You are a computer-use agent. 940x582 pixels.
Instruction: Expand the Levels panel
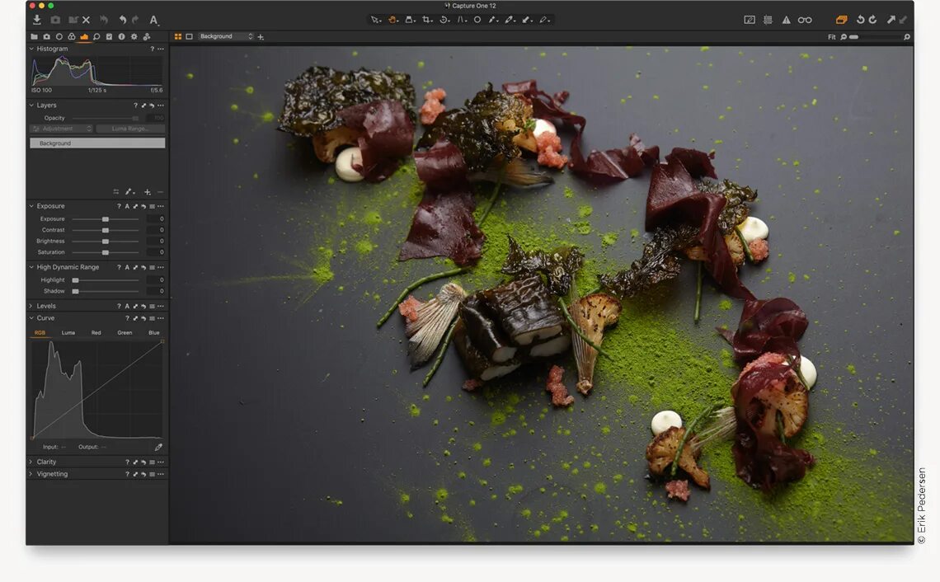pyautogui.click(x=32, y=306)
